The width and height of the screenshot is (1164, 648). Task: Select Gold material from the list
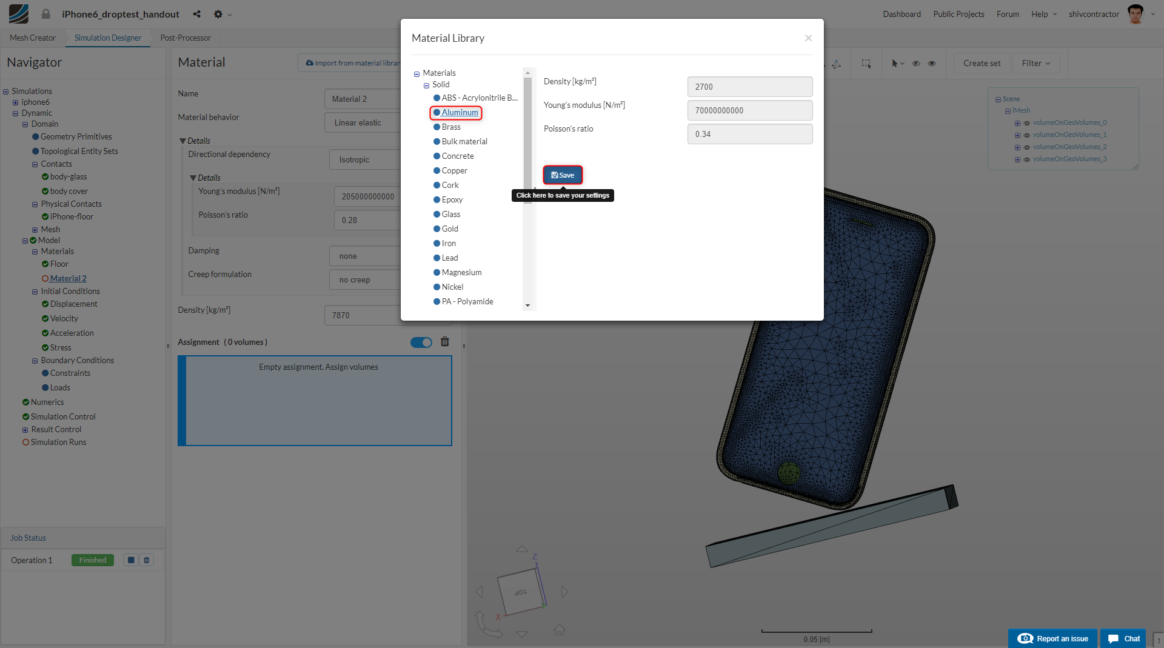tap(450, 229)
